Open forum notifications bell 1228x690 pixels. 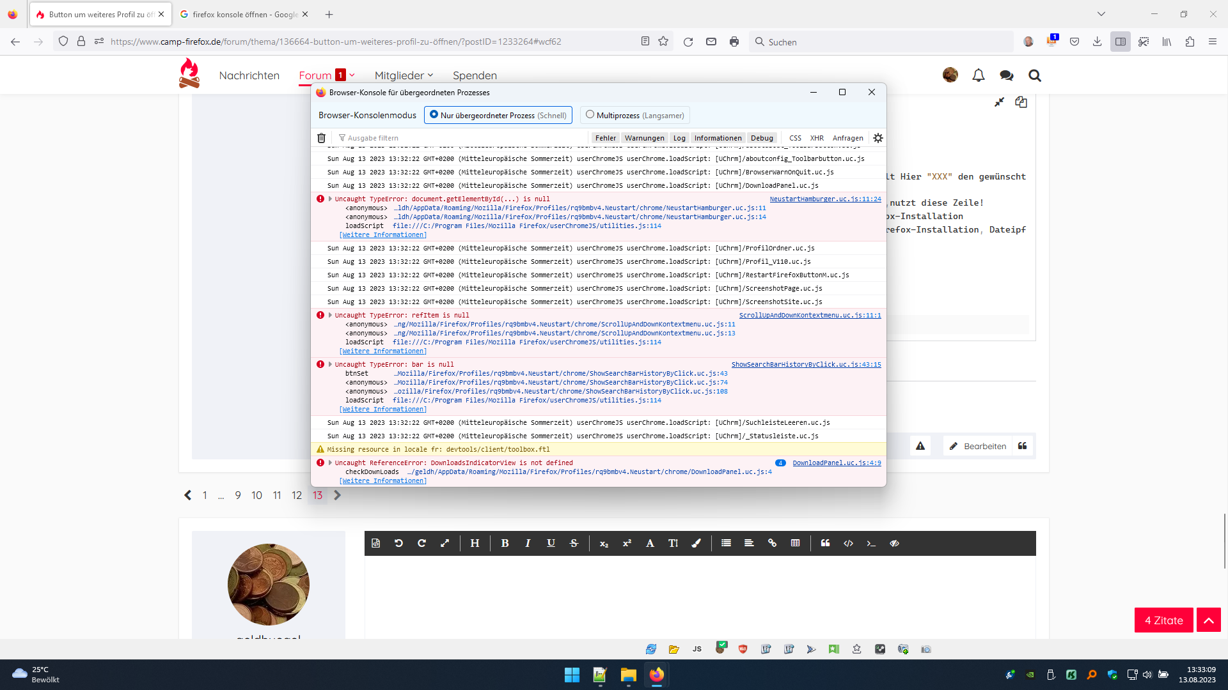pos(978,75)
